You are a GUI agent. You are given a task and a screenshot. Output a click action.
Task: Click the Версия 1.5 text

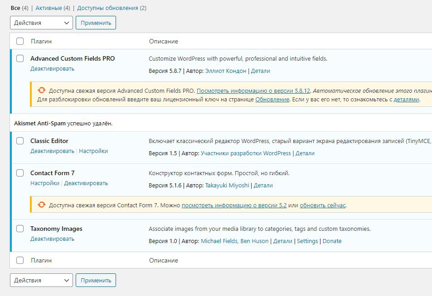[163, 153]
